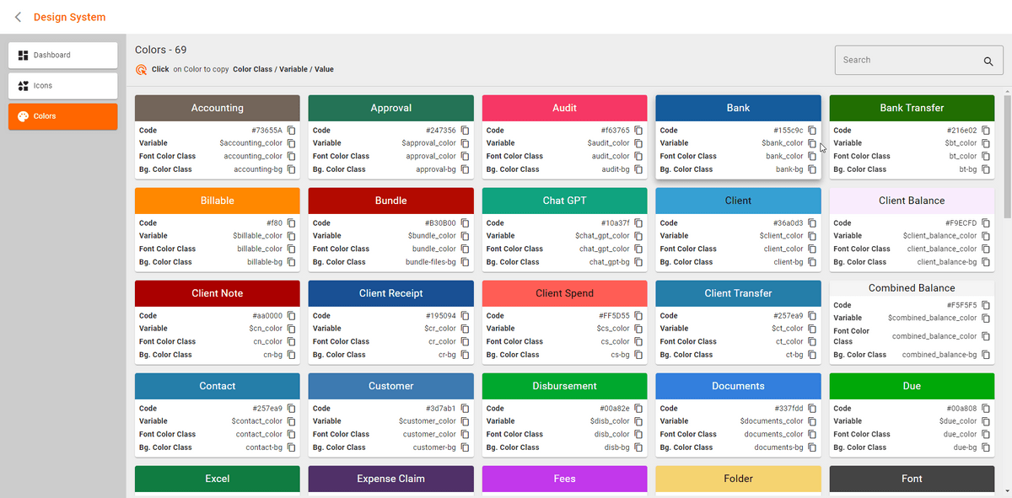This screenshot has height=498, width=1012.
Task: Copy the audit-bg background color class
Action: [638, 169]
